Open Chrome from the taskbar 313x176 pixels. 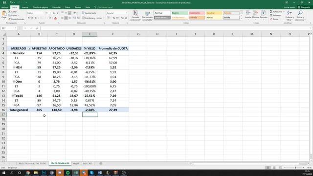tap(28, 173)
